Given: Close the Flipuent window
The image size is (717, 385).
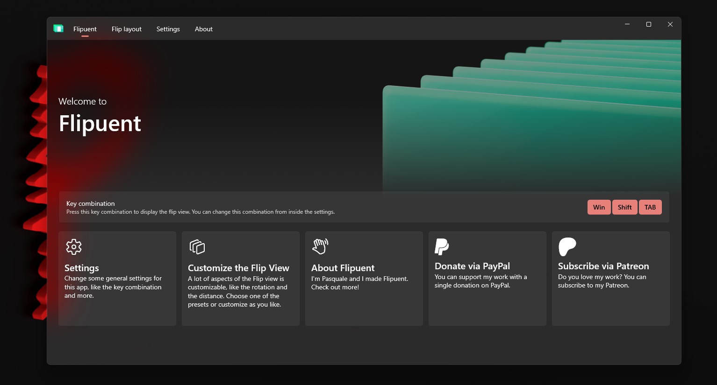Looking at the screenshot, I should coord(670,24).
